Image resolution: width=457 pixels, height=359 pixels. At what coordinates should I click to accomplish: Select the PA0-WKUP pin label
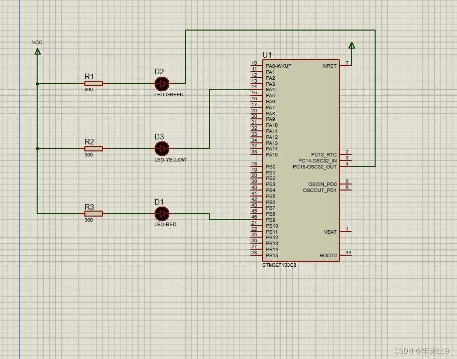click(x=278, y=66)
